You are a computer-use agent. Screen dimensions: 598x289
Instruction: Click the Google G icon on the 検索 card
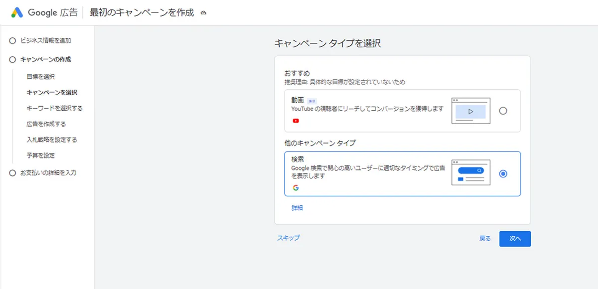coord(296,187)
